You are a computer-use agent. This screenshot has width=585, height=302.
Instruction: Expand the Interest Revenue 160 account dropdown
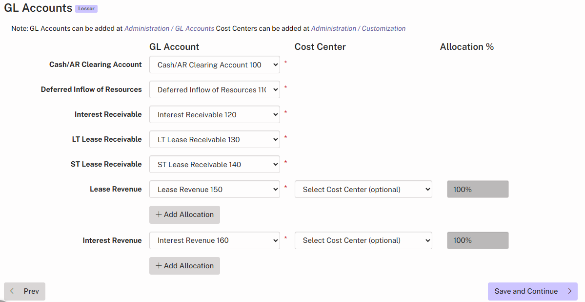click(214, 240)
